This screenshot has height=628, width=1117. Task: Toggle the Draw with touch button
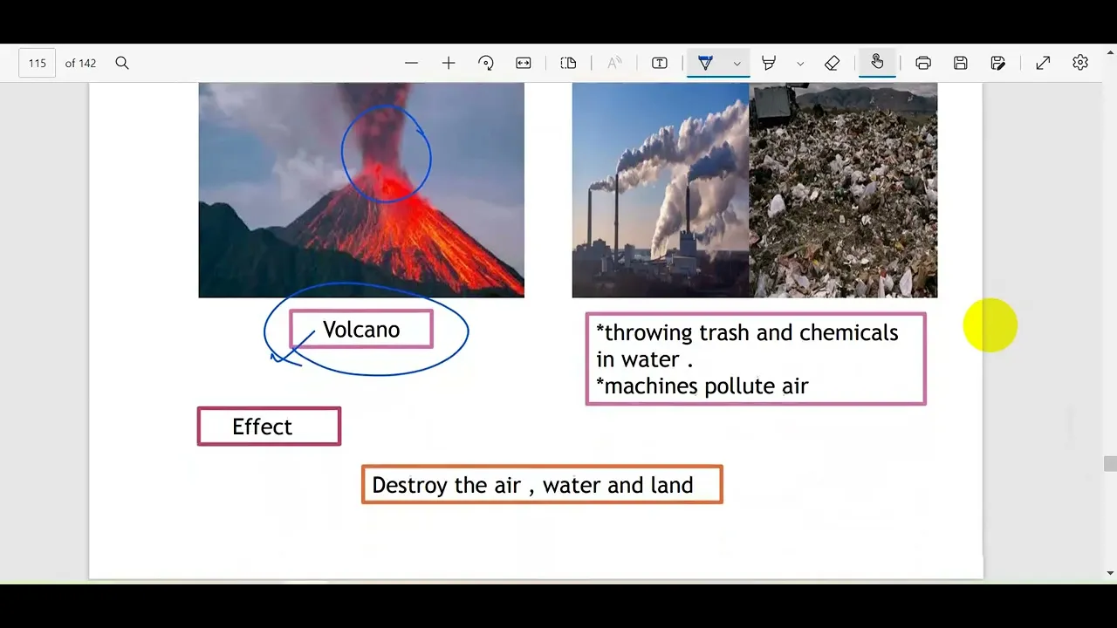pos(877,62)
